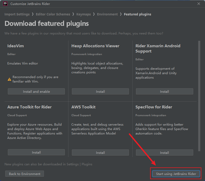Click the Azure Toolkit for Rider title

29,107
